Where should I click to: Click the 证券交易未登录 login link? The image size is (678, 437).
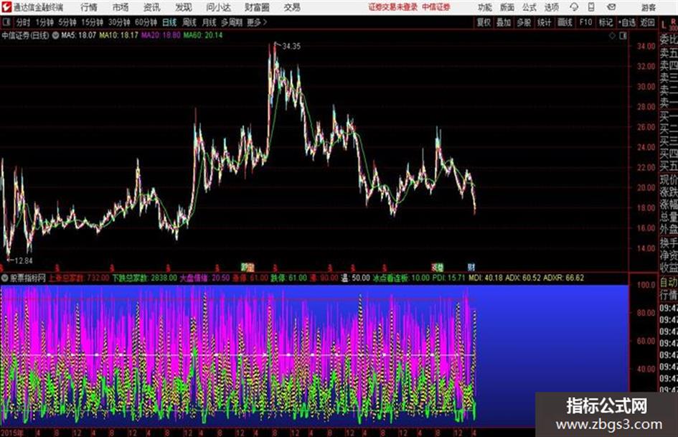[392, 7]
